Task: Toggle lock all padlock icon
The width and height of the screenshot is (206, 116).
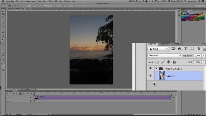Action: 174,62
